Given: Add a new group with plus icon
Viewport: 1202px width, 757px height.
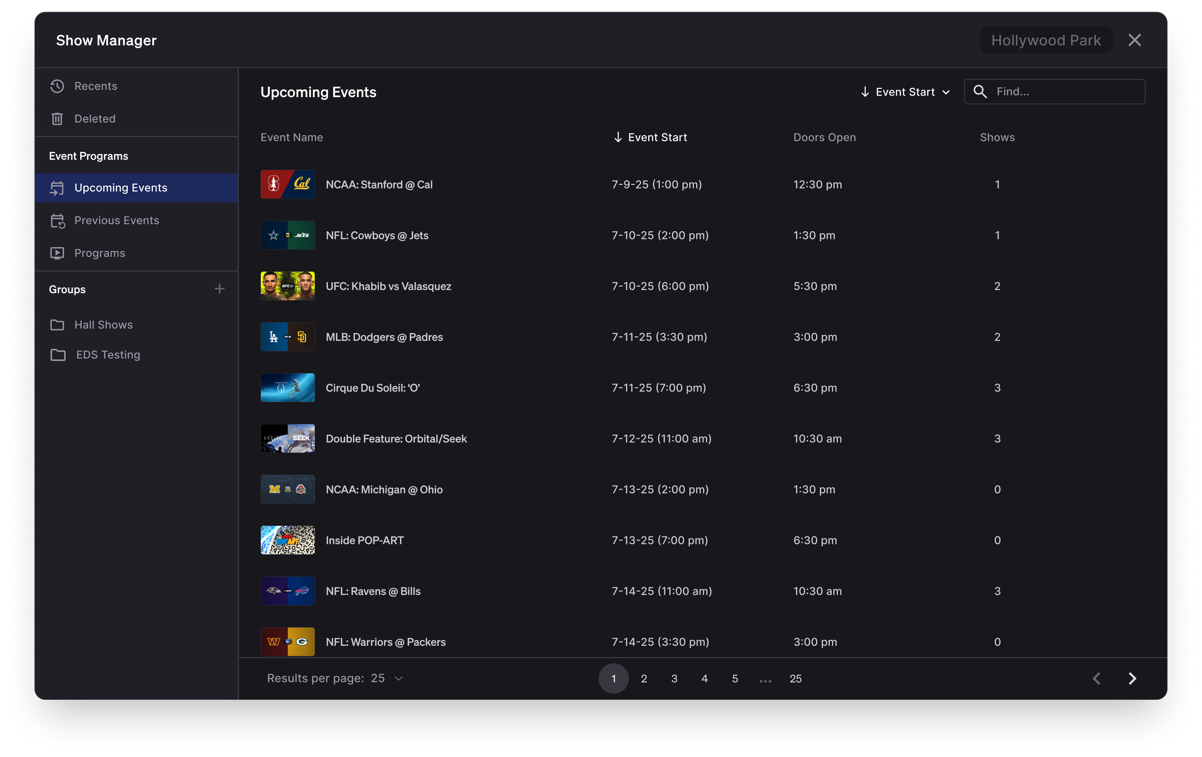Looking at the screenshot, I should point(219,289).
